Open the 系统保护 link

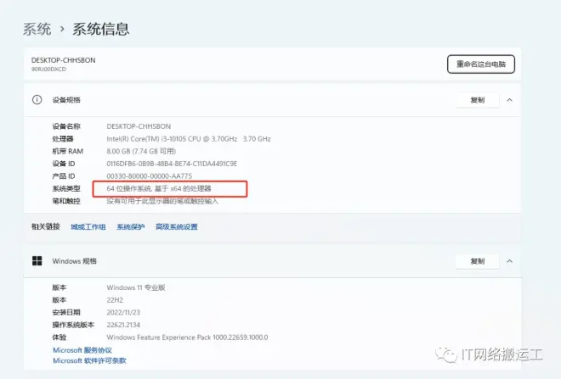point(131,227)
